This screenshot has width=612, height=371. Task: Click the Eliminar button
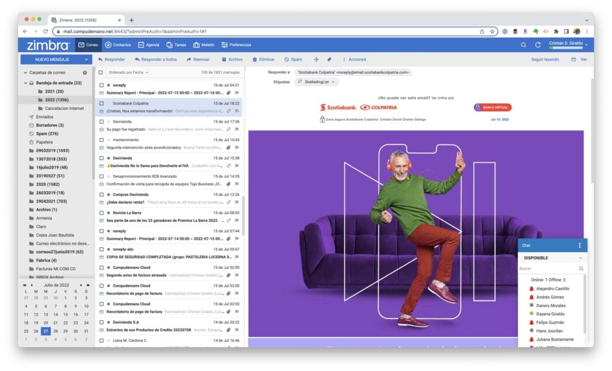263,59
